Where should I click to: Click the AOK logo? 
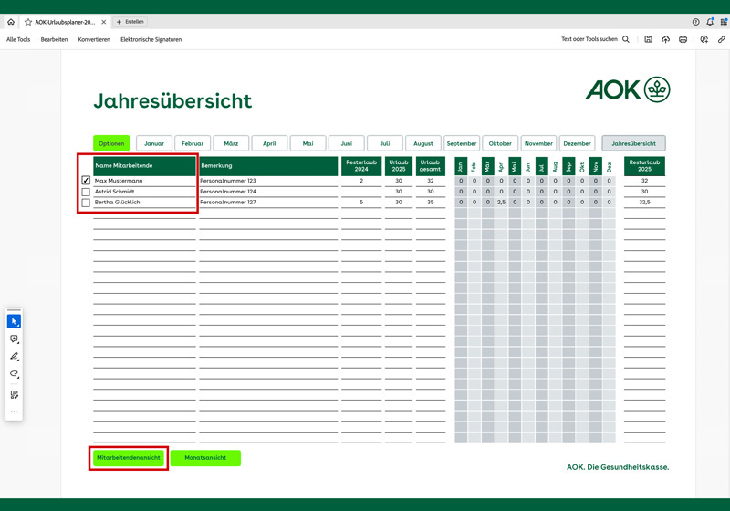(628, 89)
